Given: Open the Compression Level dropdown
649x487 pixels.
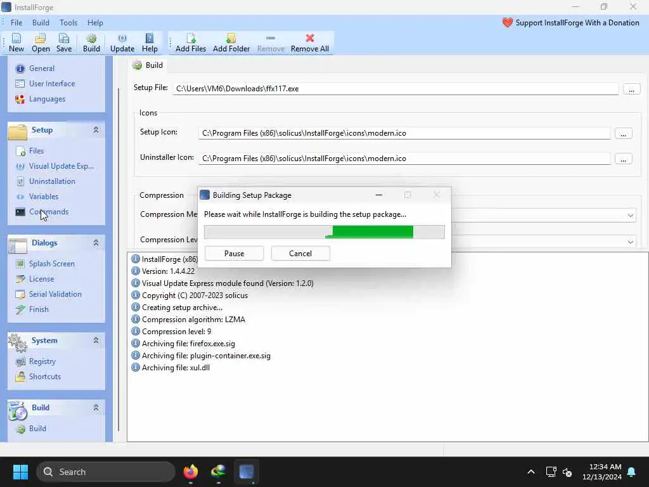Looking at the screenshot, I should (x=630, y=242).
